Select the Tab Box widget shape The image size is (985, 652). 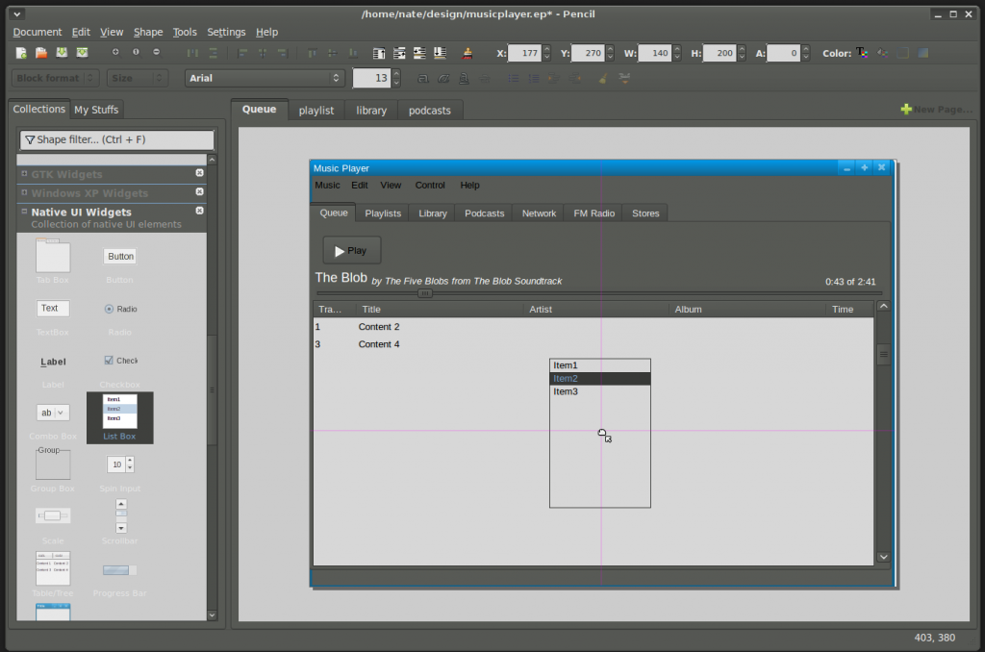coord(53,255)
